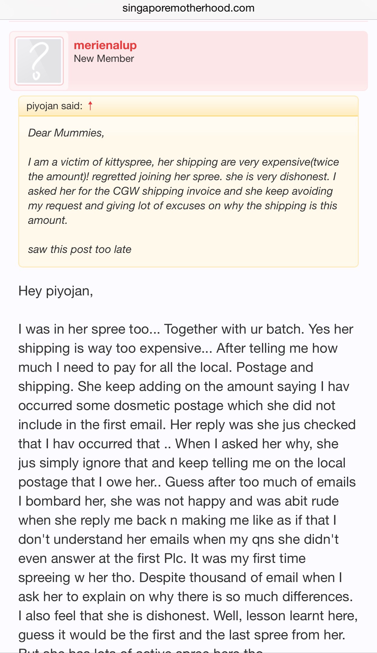
Task: Click the pink user info header bar
Action: click(x=188, y=61)
